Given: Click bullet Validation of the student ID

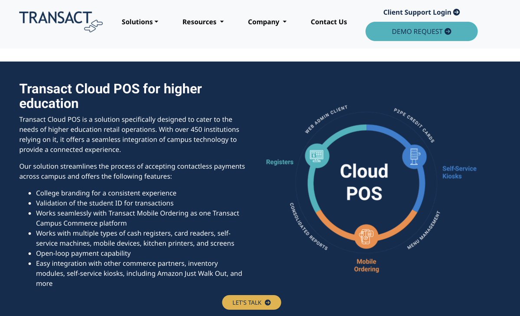Looking at the screenshot, I should pos(105,203).
